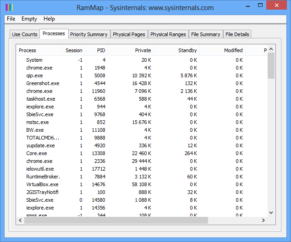Viewport: 291px width, 242px height.
Task: Open the Physical Pages tab
Action: coord(129,34)
